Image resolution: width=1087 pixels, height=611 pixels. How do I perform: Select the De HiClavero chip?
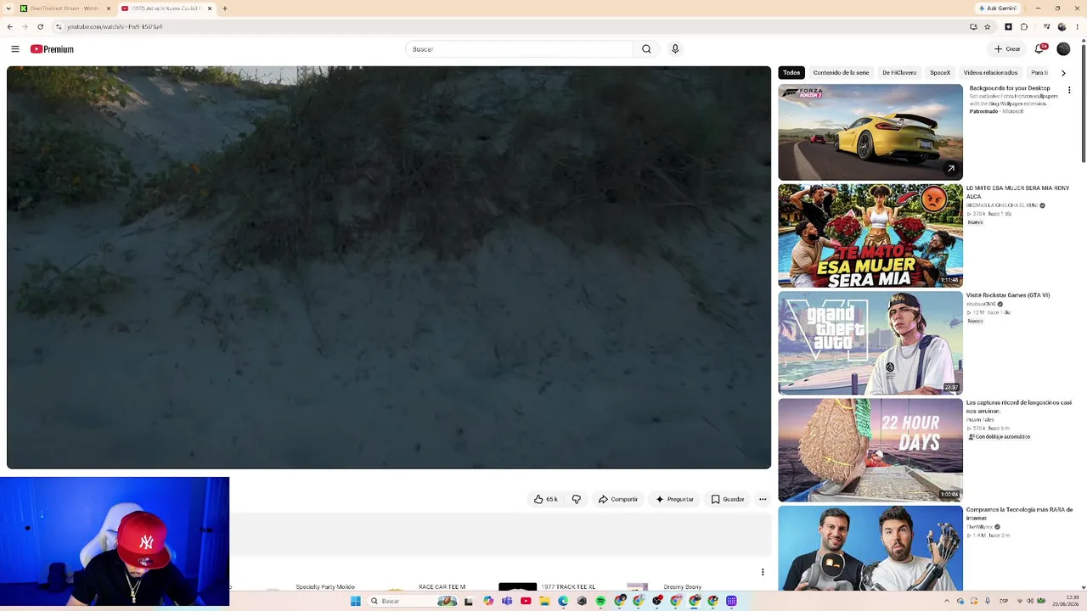pyautogui.click(x=899, y=73)
